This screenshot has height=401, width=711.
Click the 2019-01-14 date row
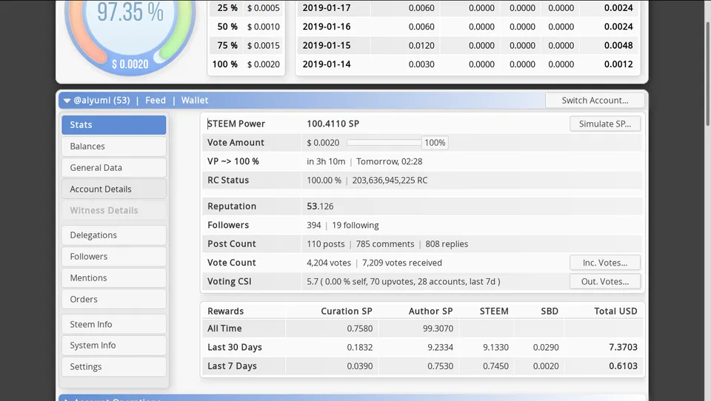(x=467, y=64)
